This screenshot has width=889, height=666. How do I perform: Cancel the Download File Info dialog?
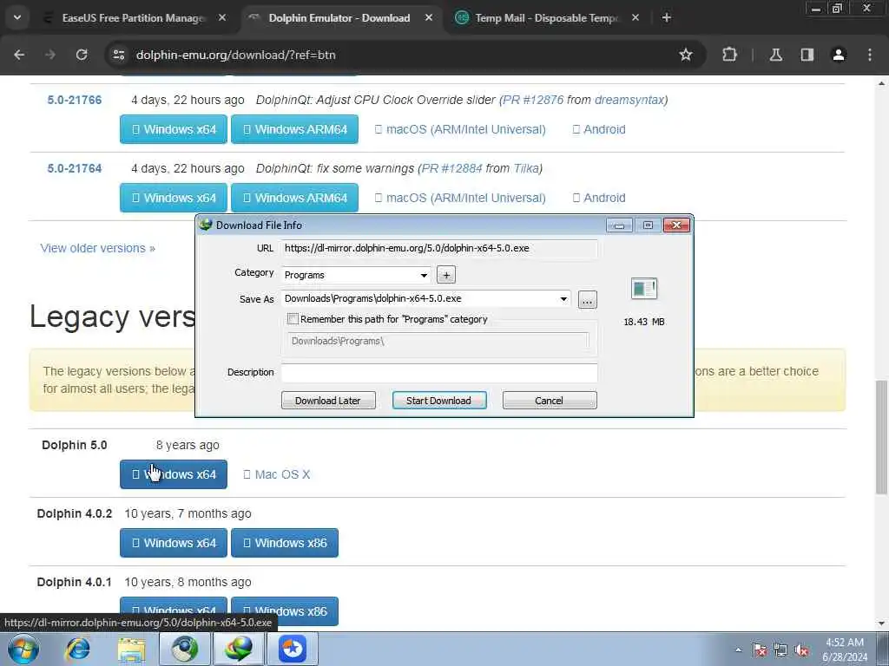click(x=549, y=401)
